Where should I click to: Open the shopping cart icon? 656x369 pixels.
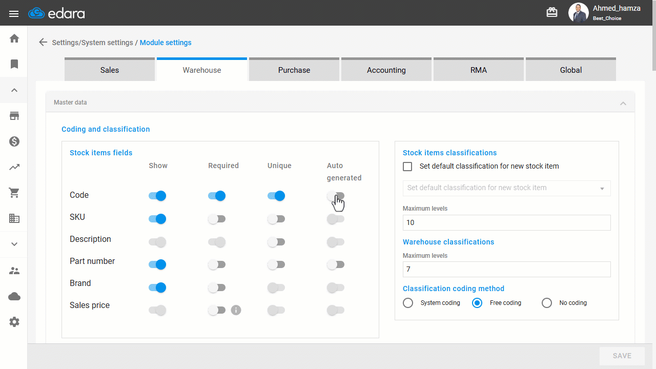[x=14, y=193]
